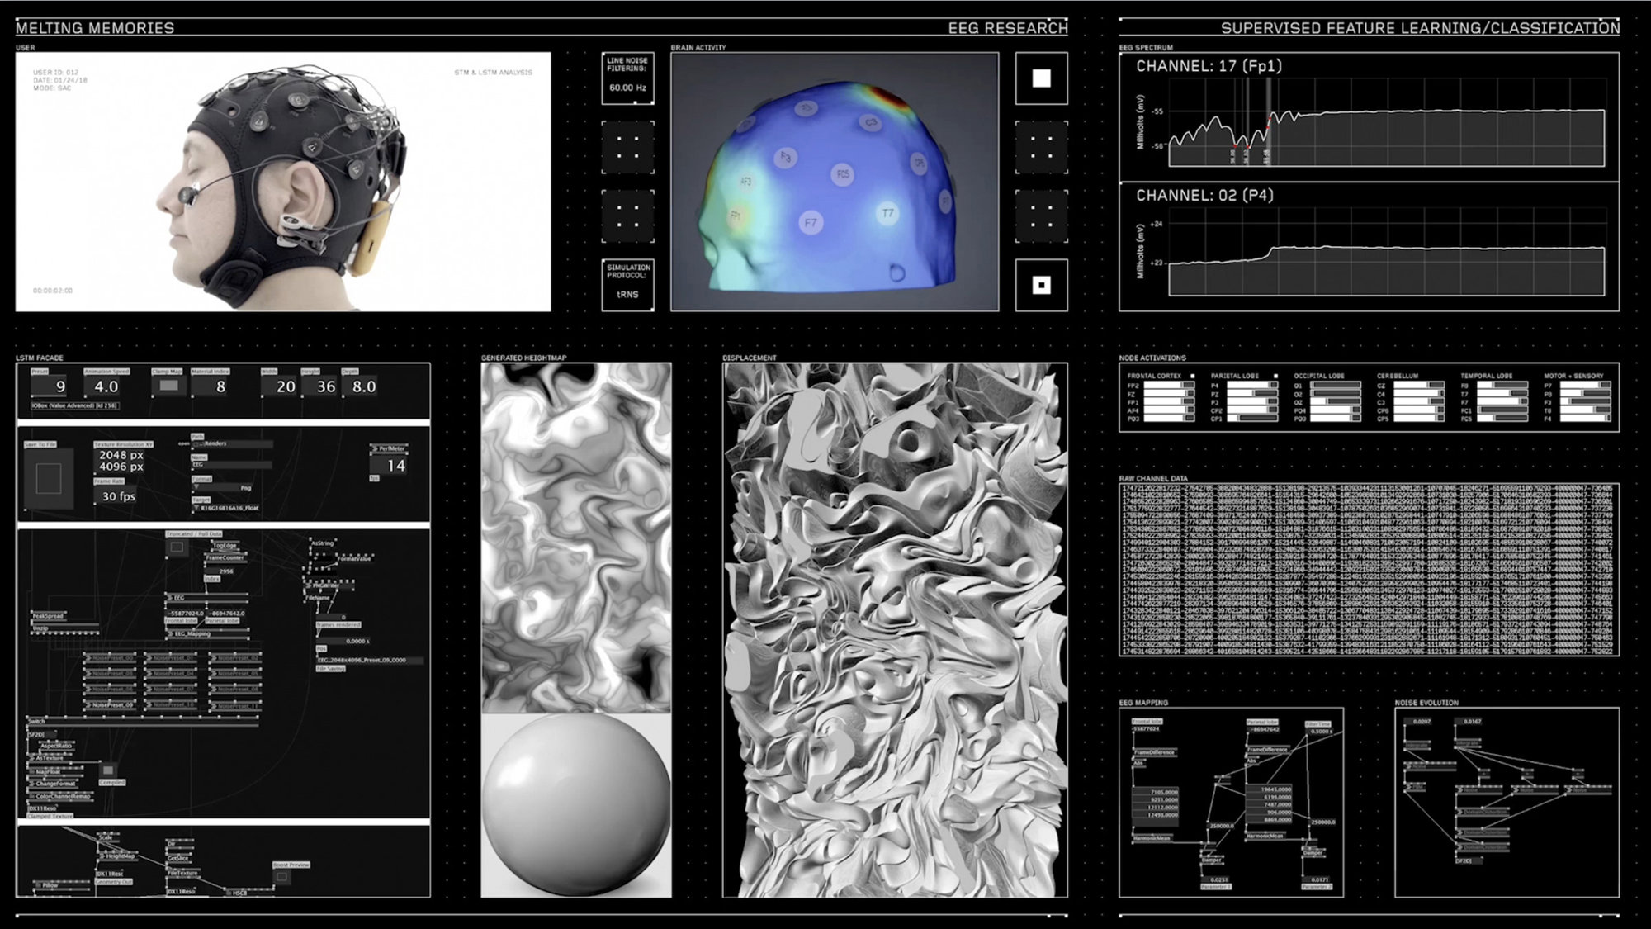1651x929 pixels.
Task: Click the Simulation Protocol tRNS box
Action: [627, 285]
